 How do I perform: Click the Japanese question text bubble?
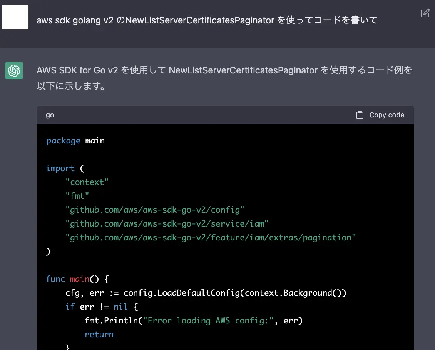click(x=207, y=20)
